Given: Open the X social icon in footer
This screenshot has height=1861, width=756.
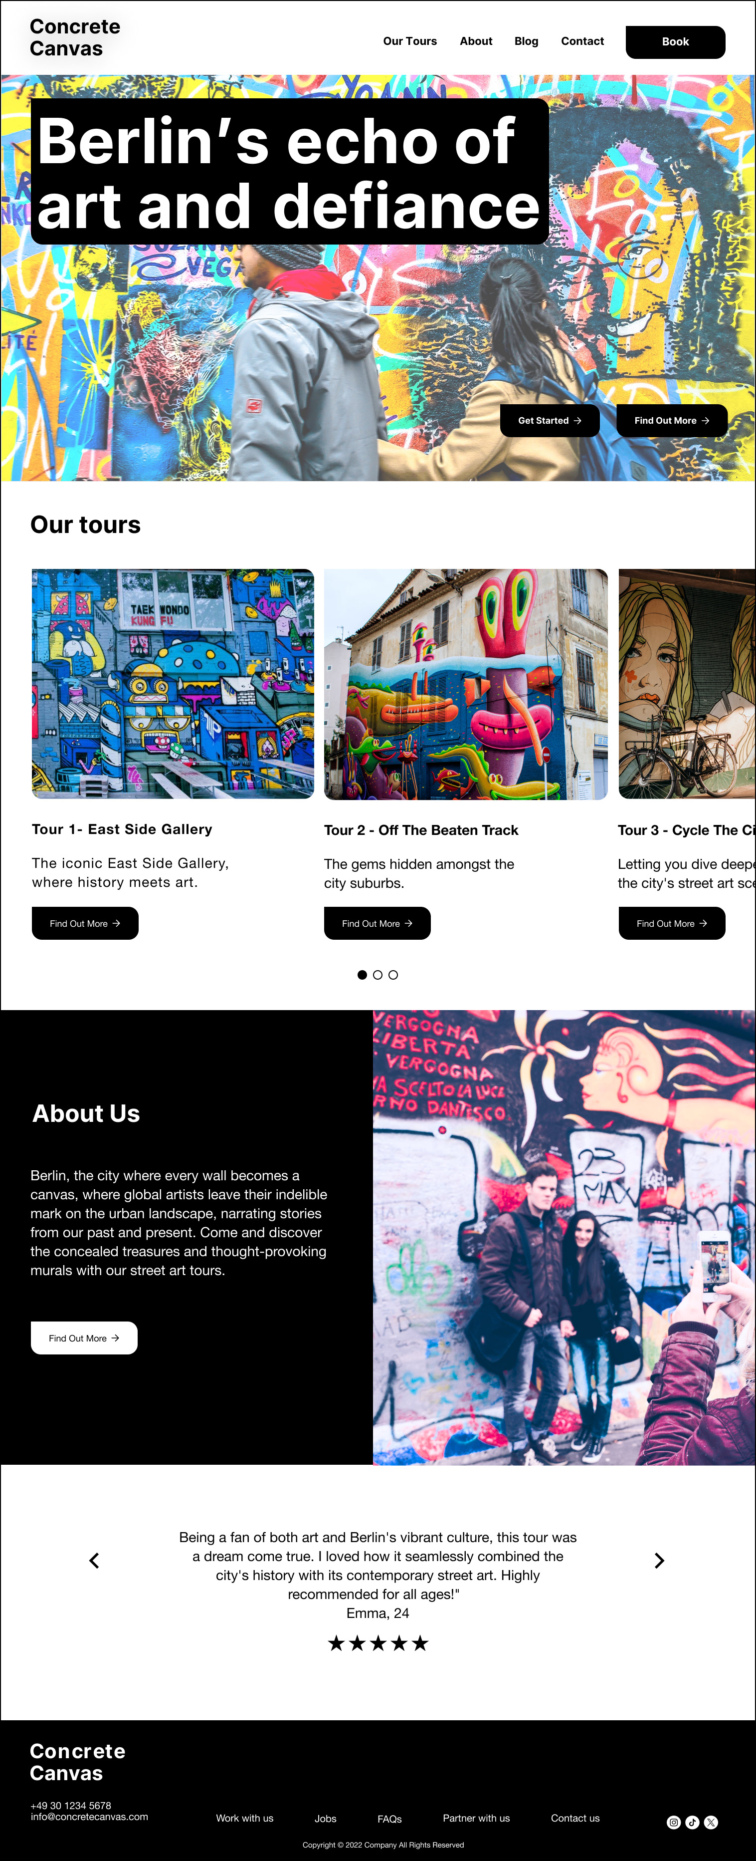Looking at the screenshot, I should pyautogui.click(x=711, y=1822).
